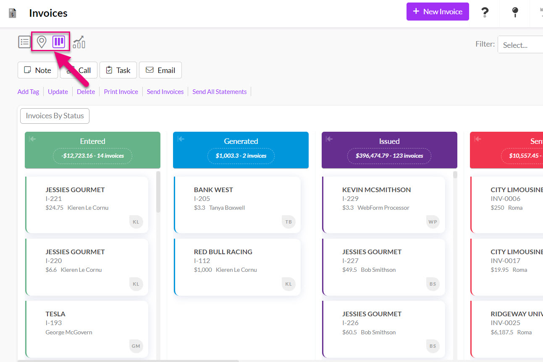The width and height of the screenshot is (543, 362).
Task: Click KL avatar on invoice I-220
Action: pyautogui.click(x=136, y=284)
